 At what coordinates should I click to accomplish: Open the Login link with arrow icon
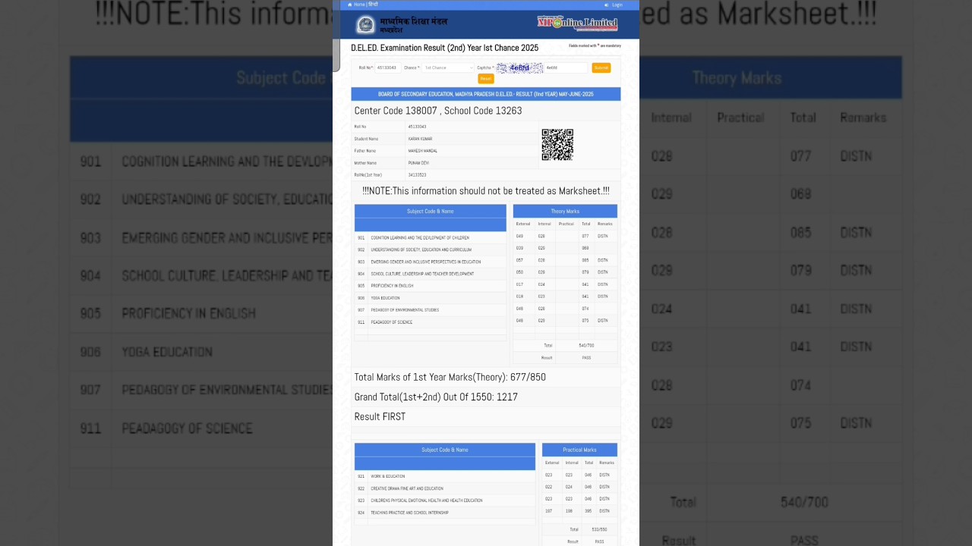click(614, 5)
